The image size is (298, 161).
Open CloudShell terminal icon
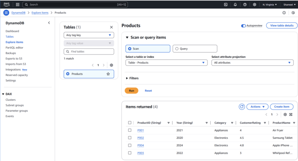225,5
